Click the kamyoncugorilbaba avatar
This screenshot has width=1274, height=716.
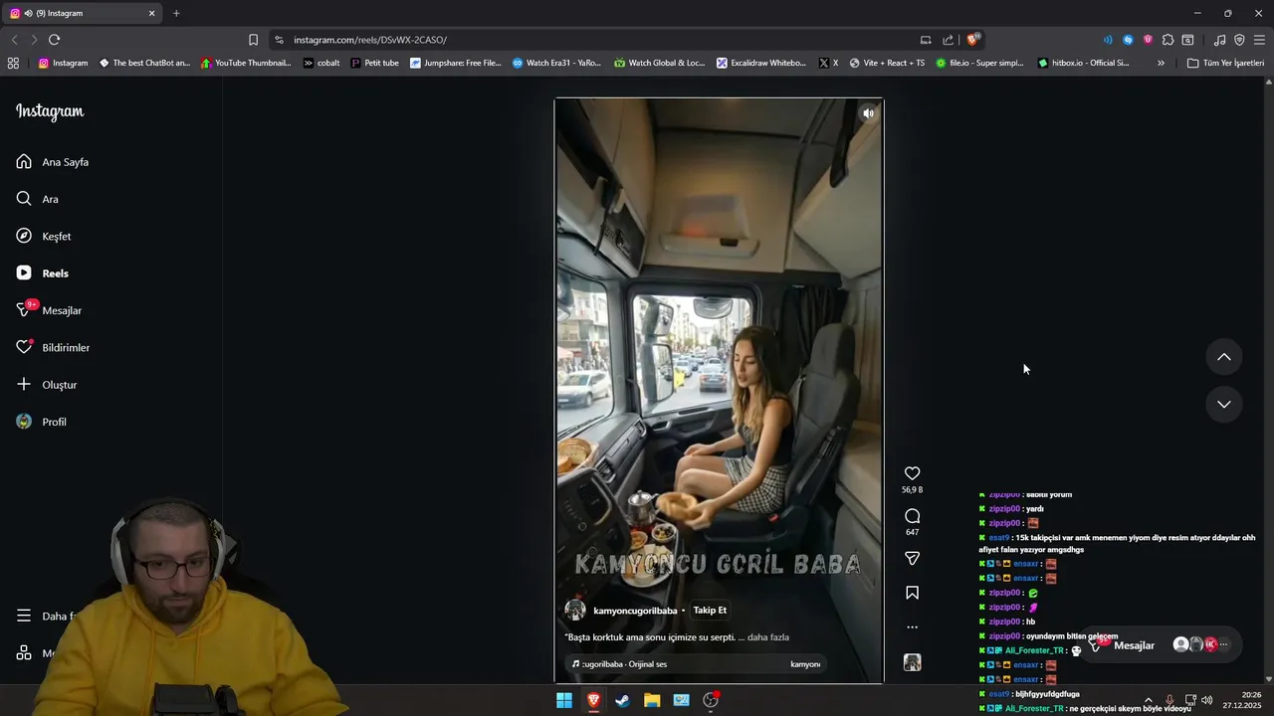(x=575, y=611)
